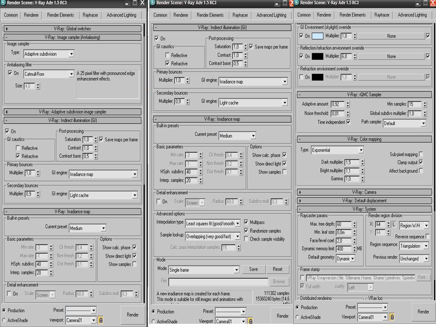Switch to Common tab in right window
The width and height of the screenshot is (436, 327).
click(304, 15)
